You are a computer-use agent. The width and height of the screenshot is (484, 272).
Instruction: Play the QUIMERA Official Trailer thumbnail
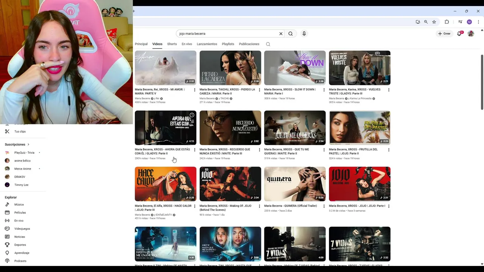pyautogui.click(x=295, y=184)
